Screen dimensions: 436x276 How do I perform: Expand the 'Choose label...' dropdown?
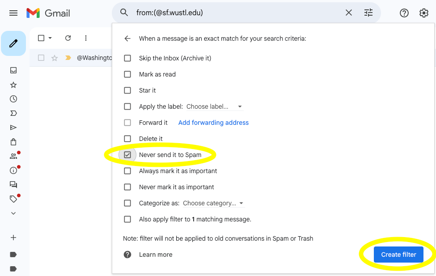214,106
